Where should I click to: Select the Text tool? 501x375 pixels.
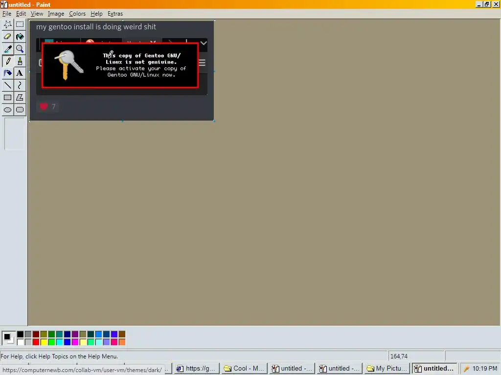click(20, 73)
